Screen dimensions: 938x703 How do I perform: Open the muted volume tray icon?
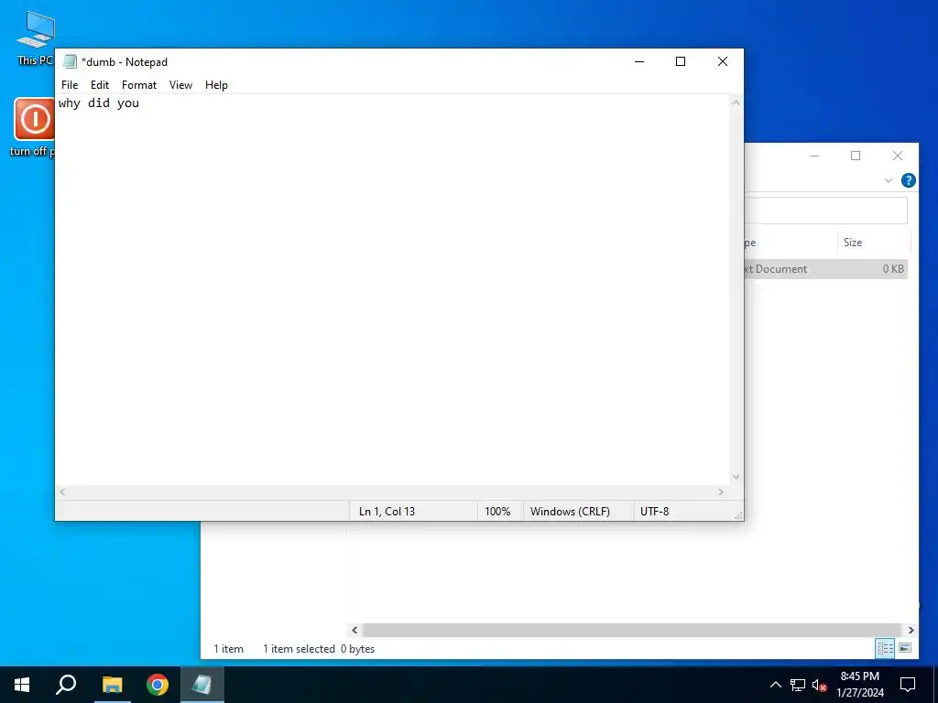819,685
